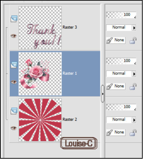Viewport: 143px width, 159px height.
Task: Click the Raster 2 opacity slider
Action: coord(121,107)
